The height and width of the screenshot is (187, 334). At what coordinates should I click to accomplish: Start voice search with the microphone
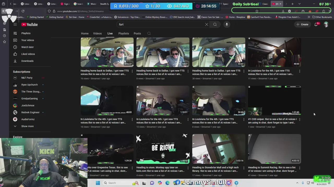tap(227, 24)
